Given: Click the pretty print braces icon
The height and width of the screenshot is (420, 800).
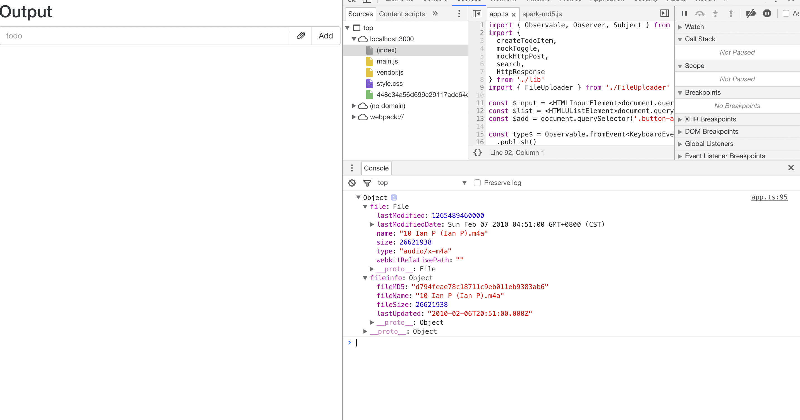Looking at the screenshot, I should click(x=477, y=153).
